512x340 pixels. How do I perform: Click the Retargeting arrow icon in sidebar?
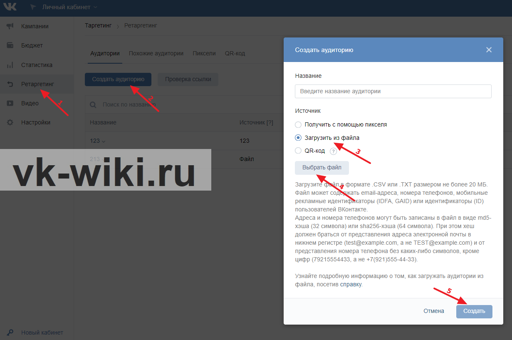(10, 84)
